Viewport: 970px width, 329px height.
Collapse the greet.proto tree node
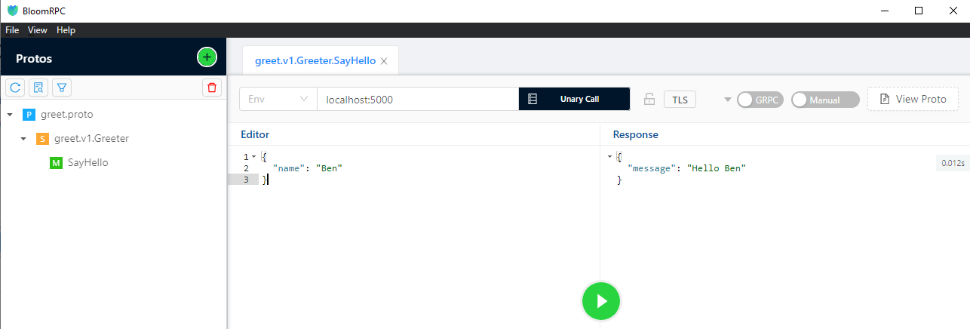click(9, 115)
